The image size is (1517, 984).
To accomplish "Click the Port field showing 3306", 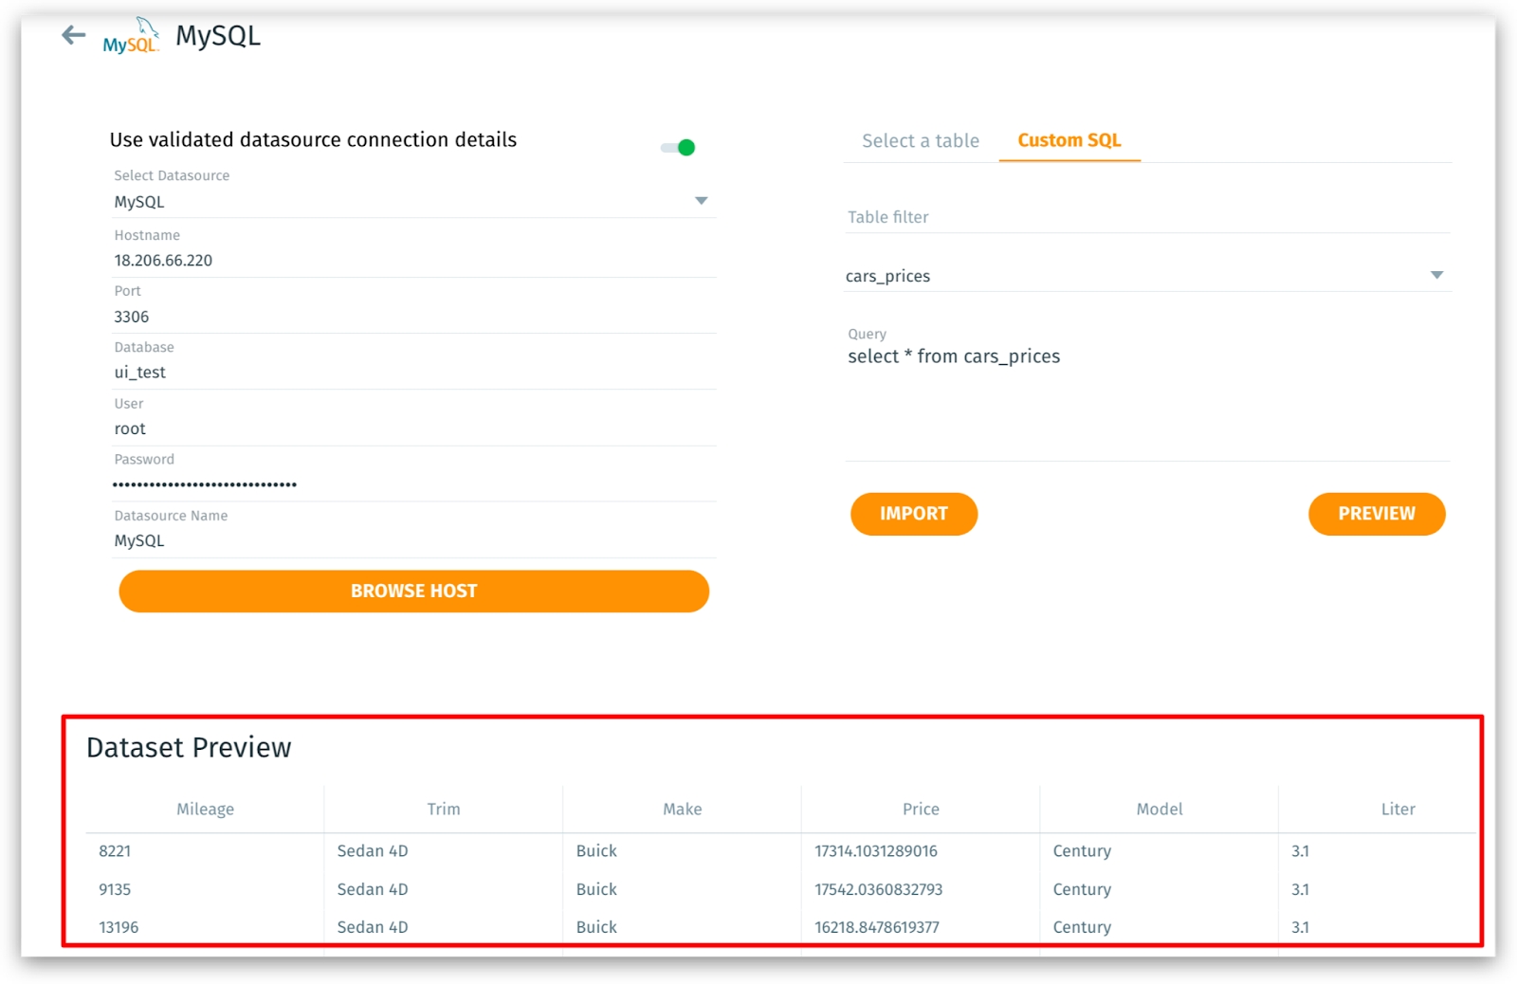I will click(412, 317).
